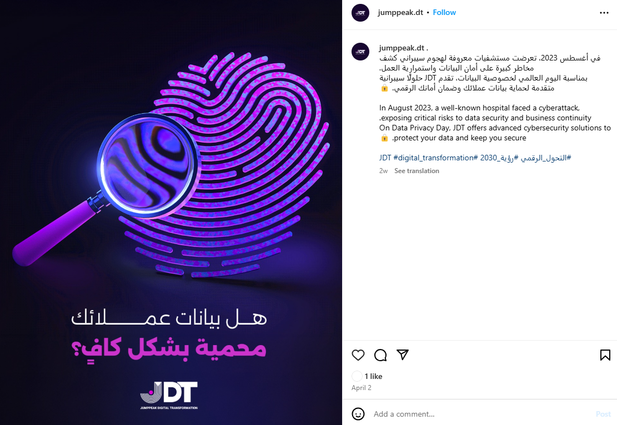This screenshot has width=617, height=425.
Task: Click the fingerprint post image
Action: [x=171, y=213]
